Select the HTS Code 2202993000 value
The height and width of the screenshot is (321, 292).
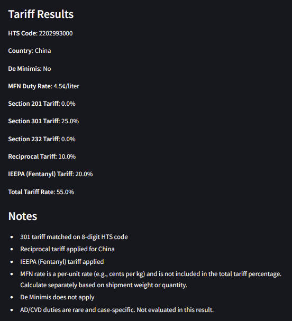point(56,33)
